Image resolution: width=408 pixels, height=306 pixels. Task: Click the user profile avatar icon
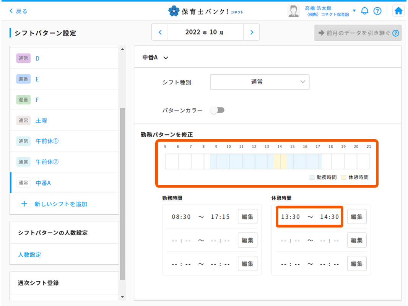293,11
